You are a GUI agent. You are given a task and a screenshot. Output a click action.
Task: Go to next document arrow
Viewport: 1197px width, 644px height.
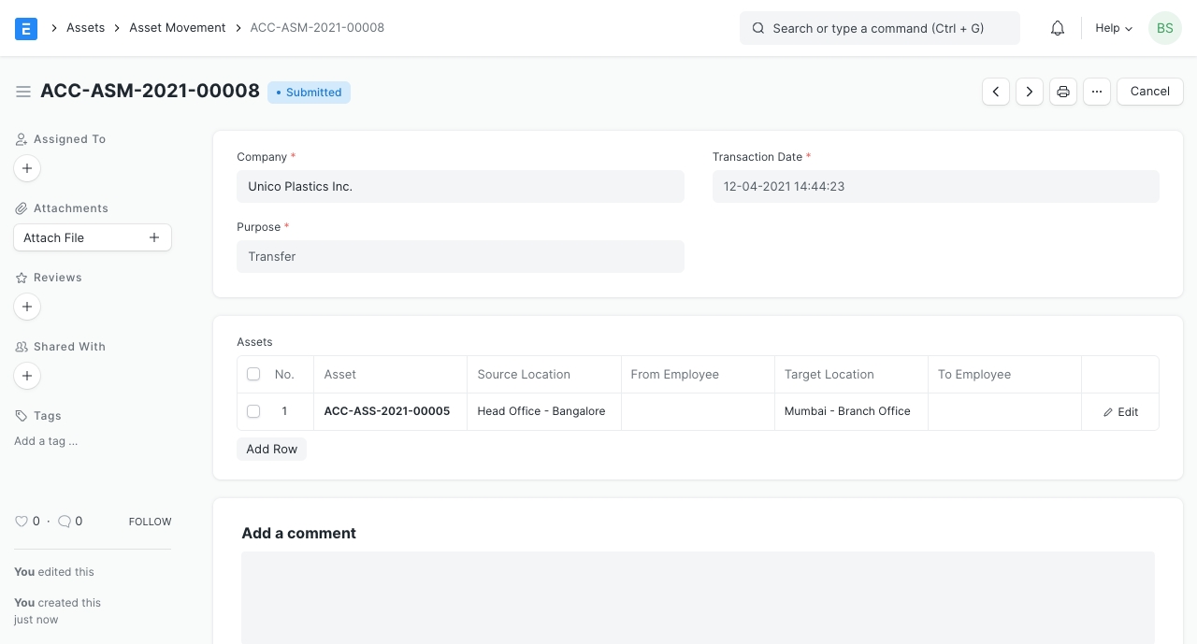pyautogui.click(x=1030, y=92)
